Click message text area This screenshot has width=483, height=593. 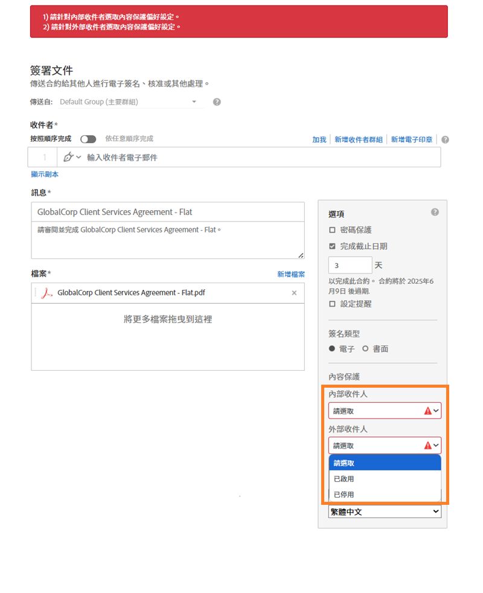(x=168, y=240)
